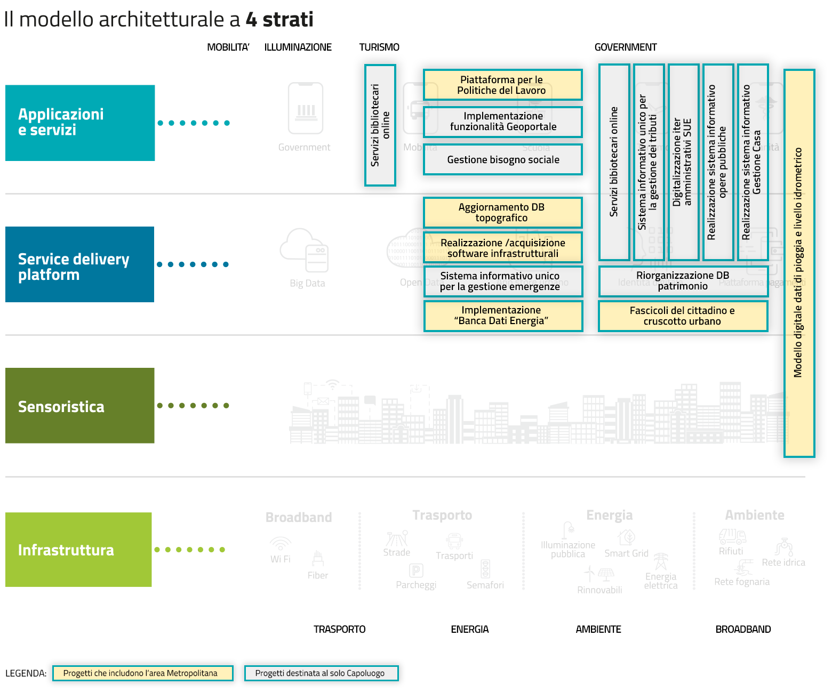This screenshot has width=832, height=693.
Task: Select the Sensoristica layer block
Action: (80, 406)
